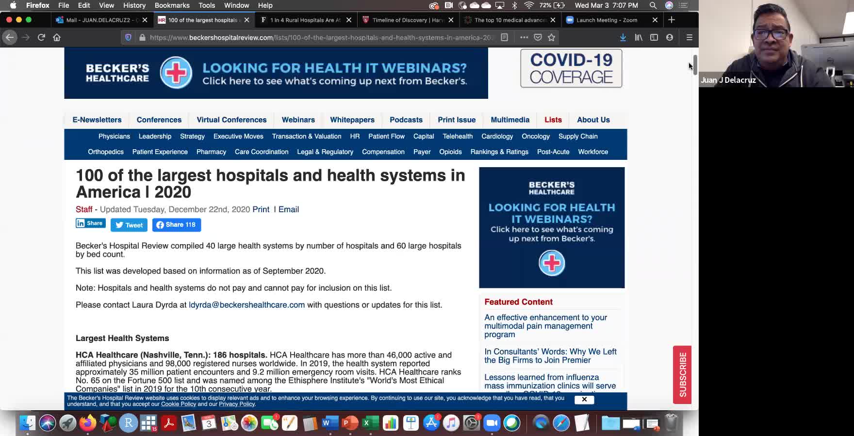Open Safari from the Dock

click(x=561, y=423)
